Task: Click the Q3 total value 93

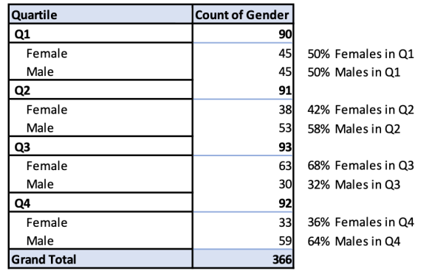Action: (285, 147)
